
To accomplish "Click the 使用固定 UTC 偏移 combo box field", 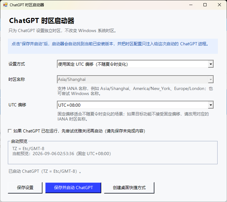I will pyautogui.click(x=135, y=64).
